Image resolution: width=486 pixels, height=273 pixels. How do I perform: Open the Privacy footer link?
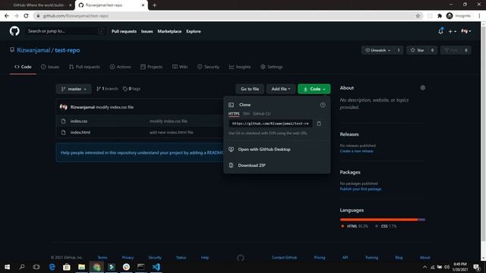[x=128, y=258]
